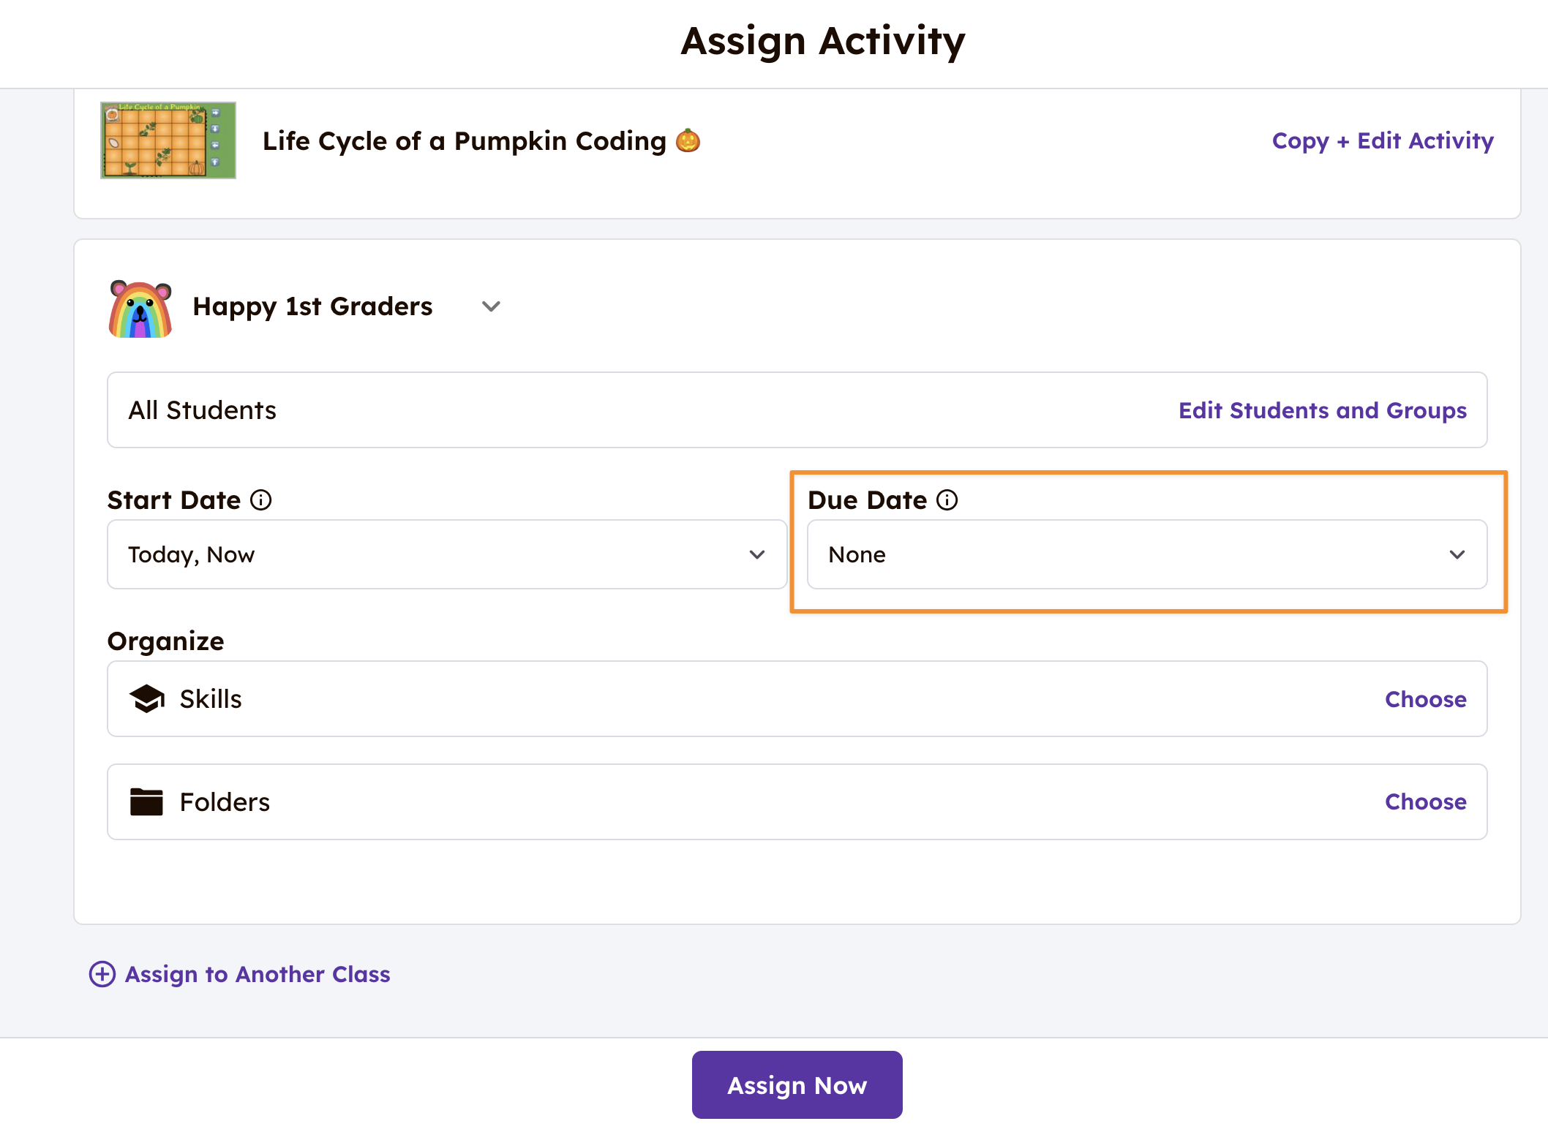
Task: Click the Assign to Another Class link
Action: (x=258, y=974)
